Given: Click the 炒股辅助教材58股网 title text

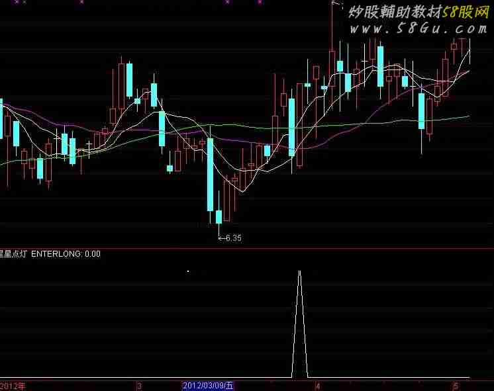Looking at the screenshot, I should (419, 12).
